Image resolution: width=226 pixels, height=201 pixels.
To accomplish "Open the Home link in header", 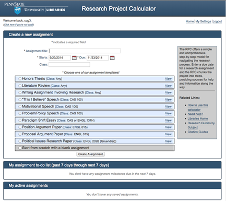I will click(x=190, y=21).
